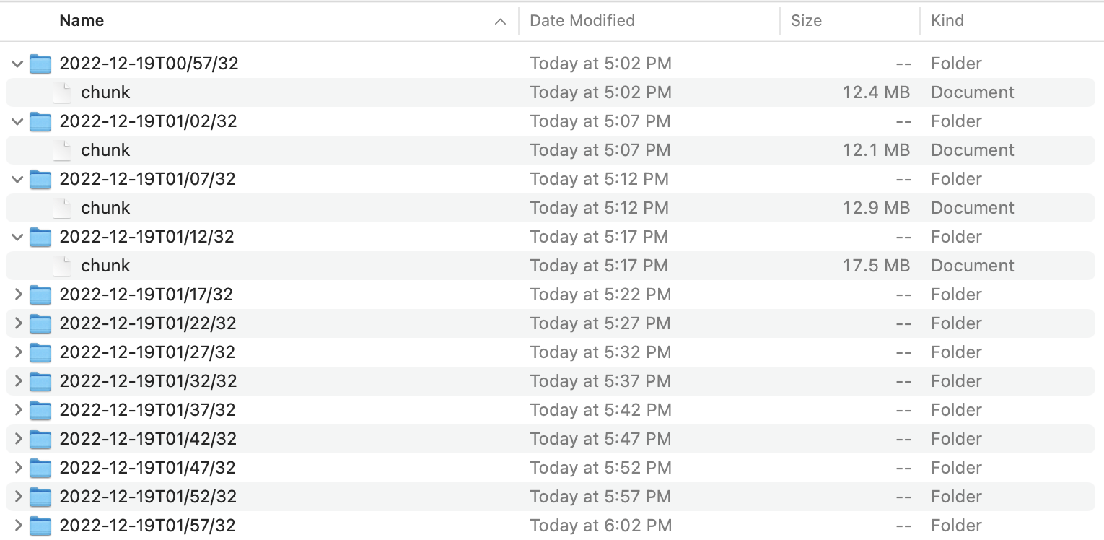The image size is (1104, 540).
Task: Expand the 2022-12-19T01/17/32 folder
Action: click(x=17, y=295)
